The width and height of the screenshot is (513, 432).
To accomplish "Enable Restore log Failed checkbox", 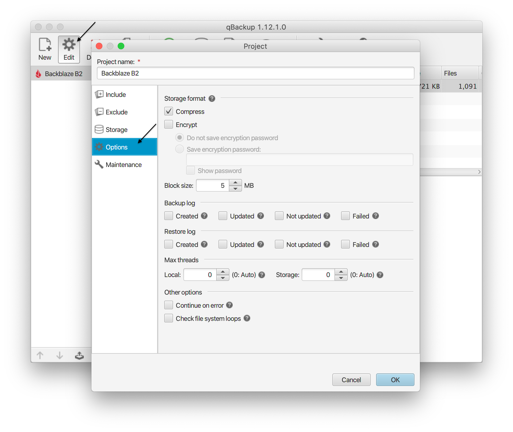I will tap(345, 244).
